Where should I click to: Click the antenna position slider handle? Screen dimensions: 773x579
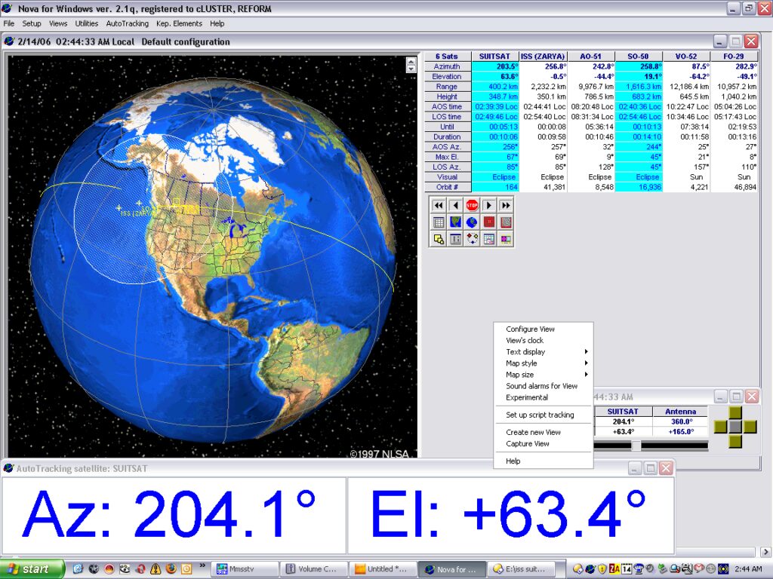(x=636, y=446)
